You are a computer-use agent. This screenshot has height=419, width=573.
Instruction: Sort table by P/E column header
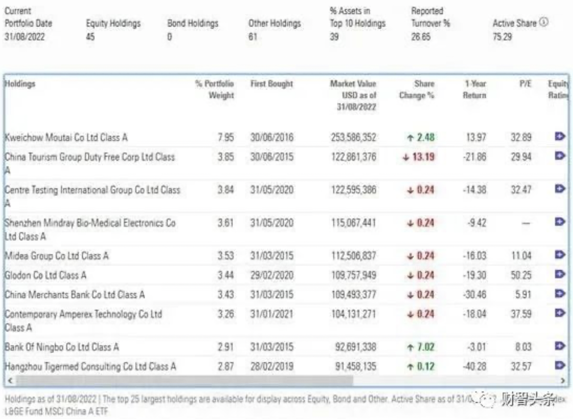(x=525, y=84)
